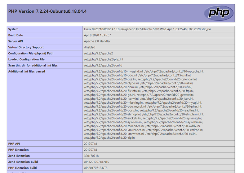Click 'PHP Extension Build' label
This screenshot has width=244, height=173.
click(x=22, y=168)
